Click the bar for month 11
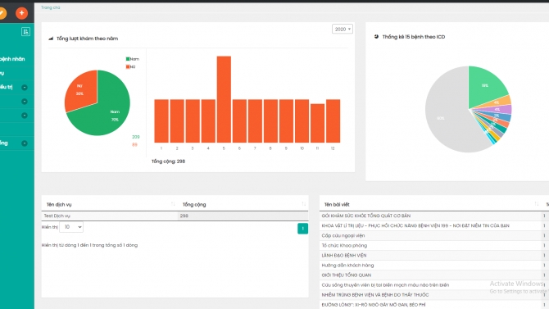 click(317, 123)
